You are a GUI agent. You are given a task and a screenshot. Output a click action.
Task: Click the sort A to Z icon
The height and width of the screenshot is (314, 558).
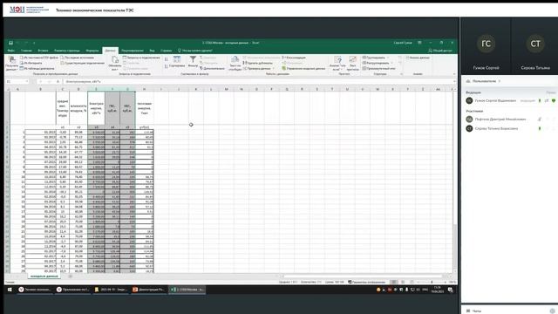click(167, 59)
